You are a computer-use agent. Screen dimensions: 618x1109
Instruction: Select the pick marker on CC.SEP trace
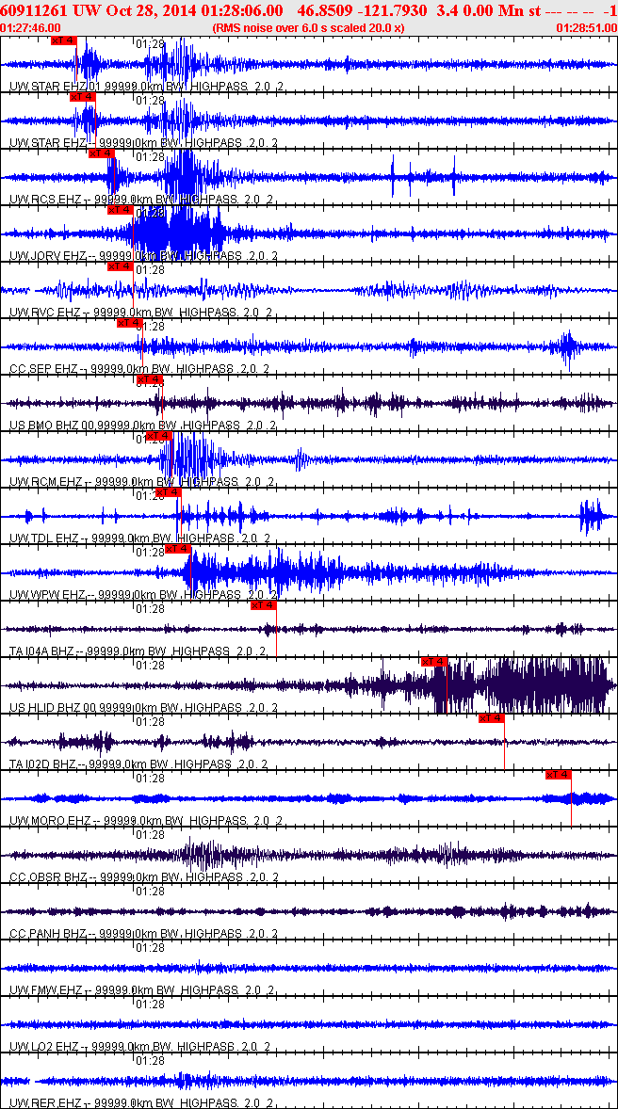coord(130,323)
